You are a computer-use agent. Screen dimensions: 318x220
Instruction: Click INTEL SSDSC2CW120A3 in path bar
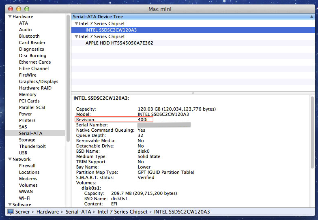coord(182,211)
